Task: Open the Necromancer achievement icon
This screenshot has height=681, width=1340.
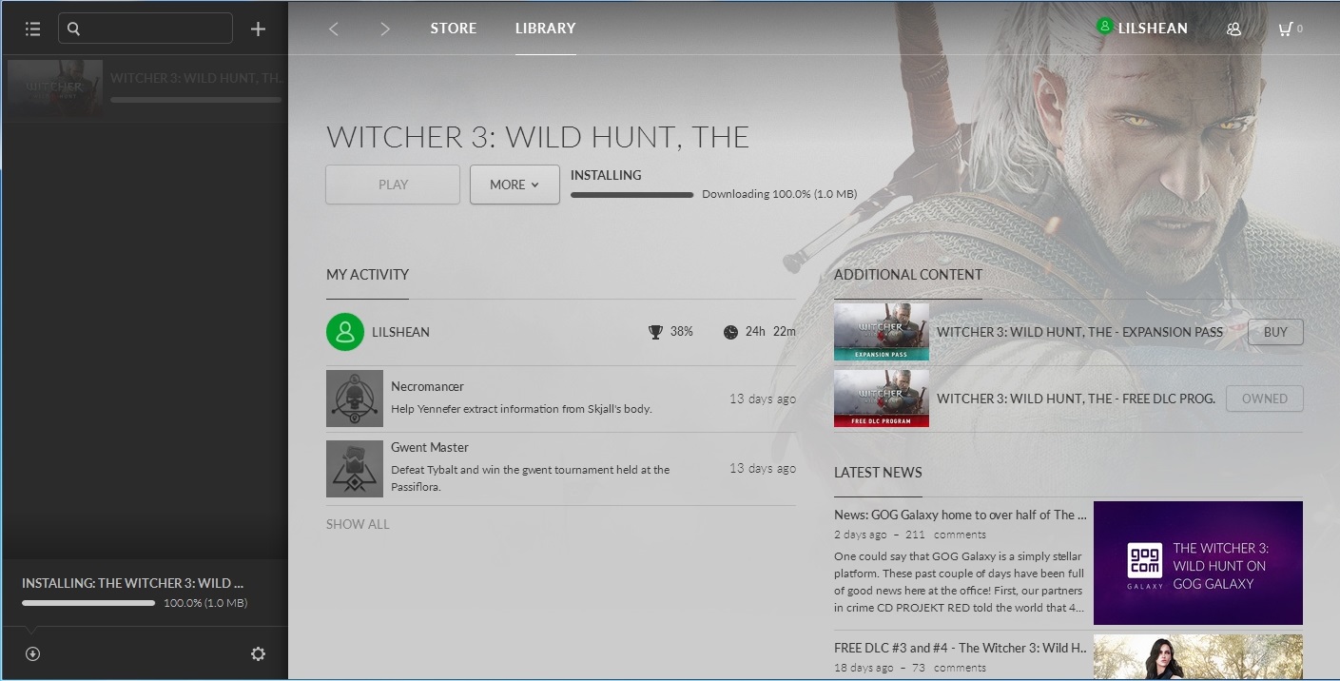Action: (x=355, y=399)
